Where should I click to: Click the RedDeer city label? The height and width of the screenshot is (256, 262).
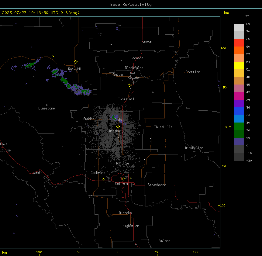pyautogui.click(x=134, y=78)
